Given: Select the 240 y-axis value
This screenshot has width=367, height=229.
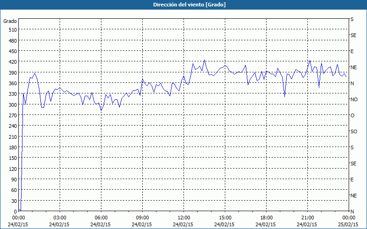Looking at the screenshot, I should (13, 126).
